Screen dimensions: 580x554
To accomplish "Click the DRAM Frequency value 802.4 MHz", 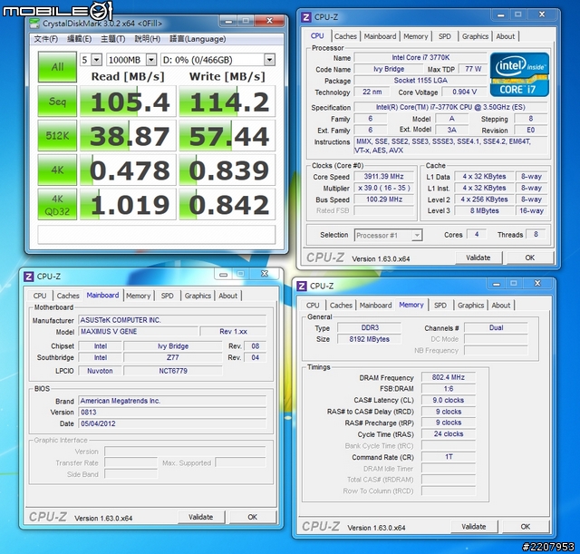I will pyautogui.click(x=449, y=377).
